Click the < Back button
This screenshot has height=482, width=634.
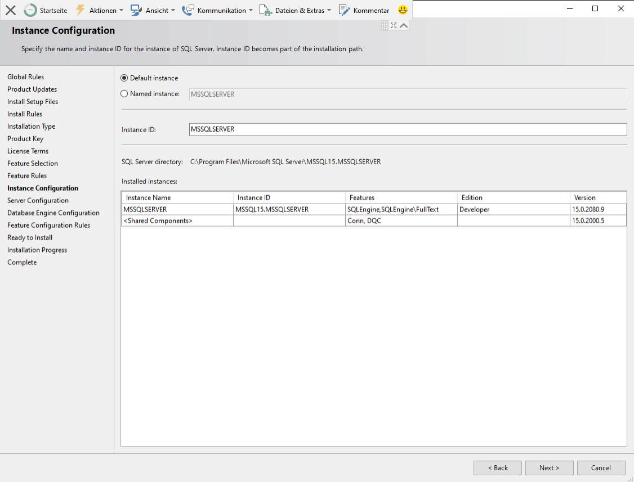[x=497, y=468]
